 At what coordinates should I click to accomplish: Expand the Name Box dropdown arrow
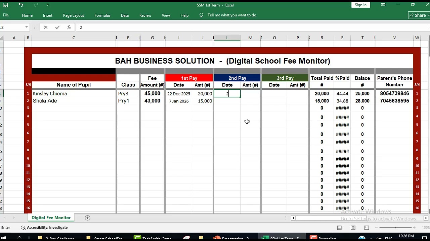tap(27, 27)
